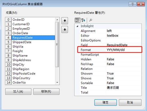Click the Format property value field
The height and width of the screenshot is (111, 147).
(124, 50)
